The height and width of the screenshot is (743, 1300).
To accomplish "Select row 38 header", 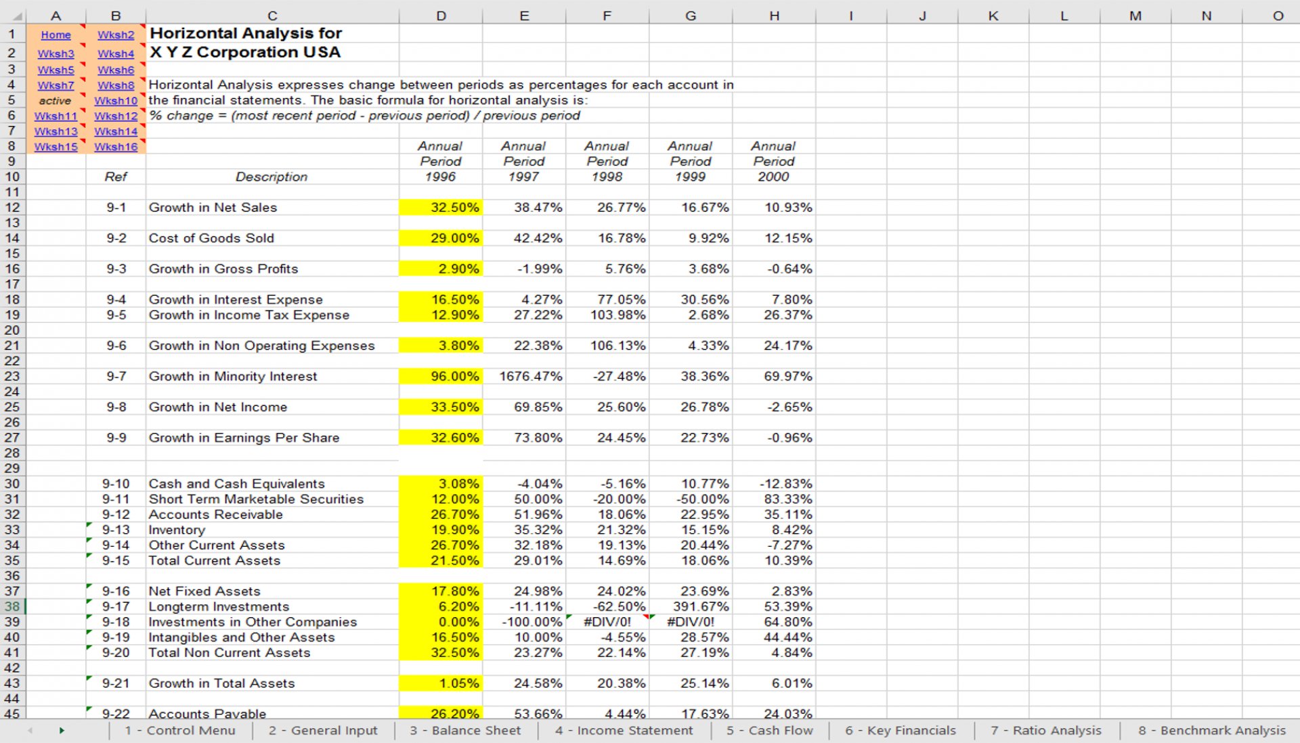I will tap(12, 606).
